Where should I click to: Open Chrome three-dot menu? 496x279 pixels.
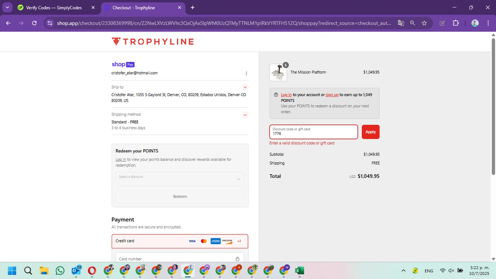pos(488,23)
